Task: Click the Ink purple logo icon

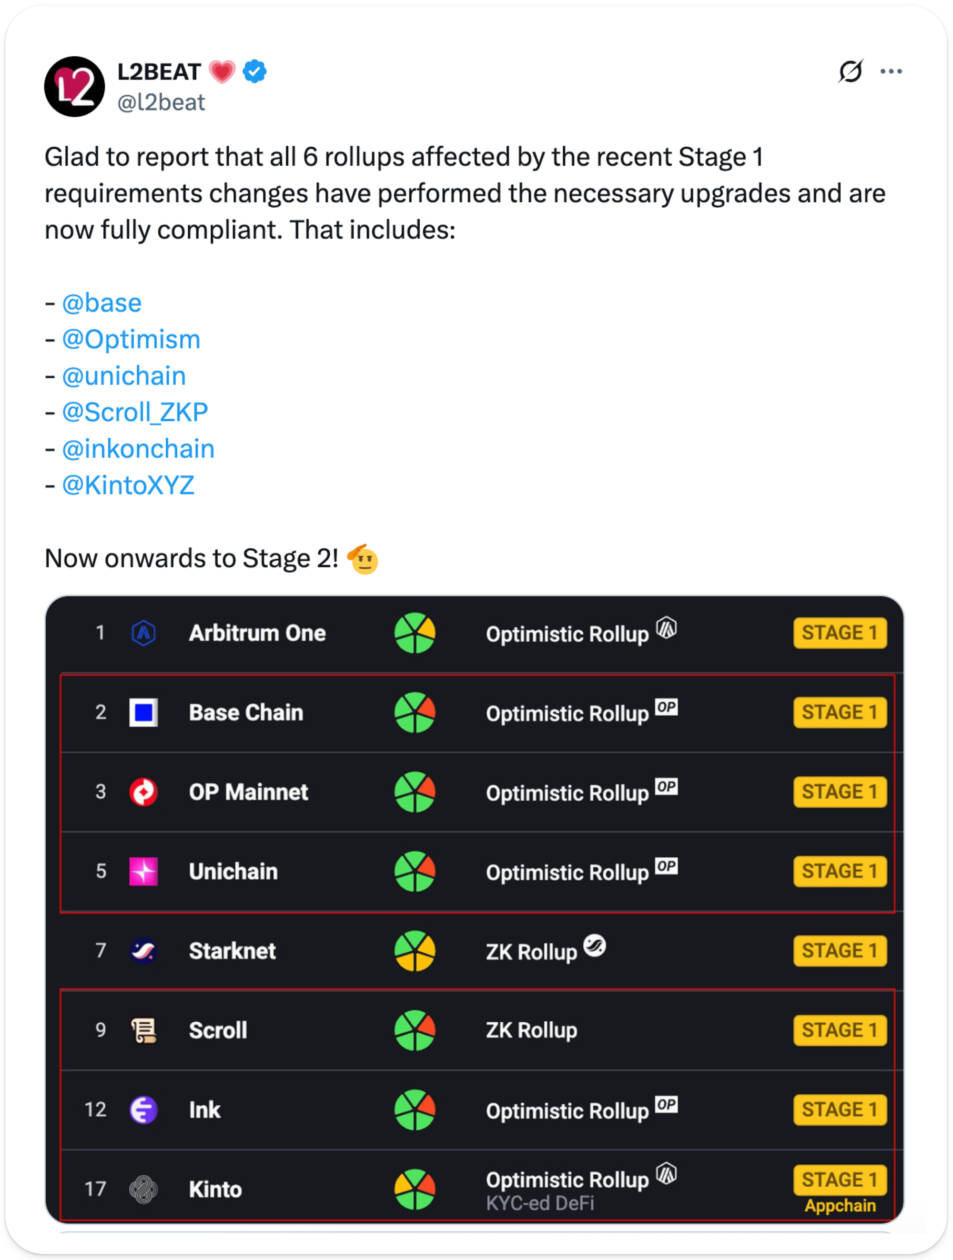Action: tap(143, 1109)
